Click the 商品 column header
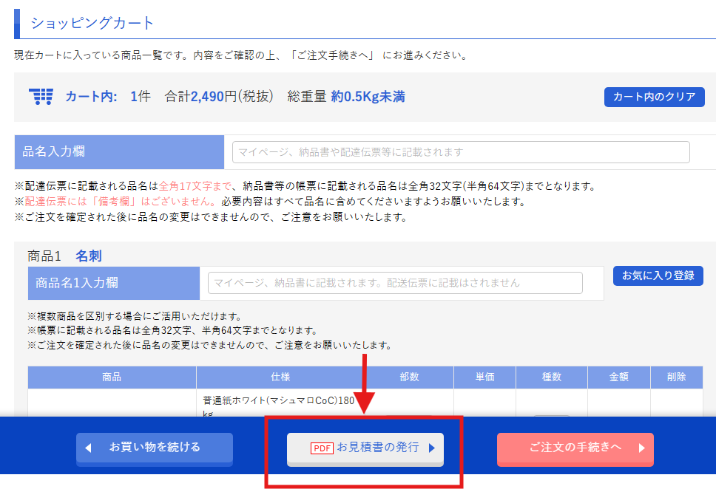The image size is (716, 489). [112, 377]
